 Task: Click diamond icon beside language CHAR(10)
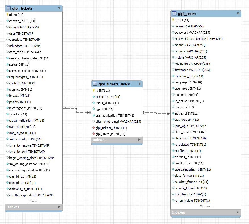pos(173,82)
